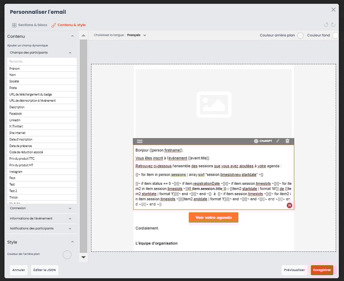This screenshot has height=281, width=344.
Task: Expand Informations de l'événement section
Action: (x=41, y=219)
